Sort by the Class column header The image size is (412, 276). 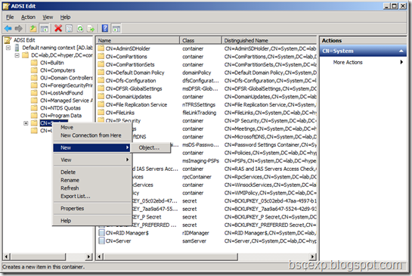[x=201, y=40]
